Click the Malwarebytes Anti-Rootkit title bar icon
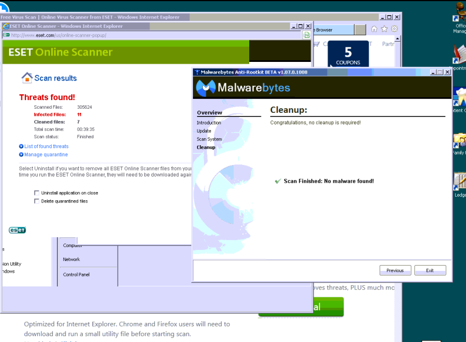 tap(196, 72)
